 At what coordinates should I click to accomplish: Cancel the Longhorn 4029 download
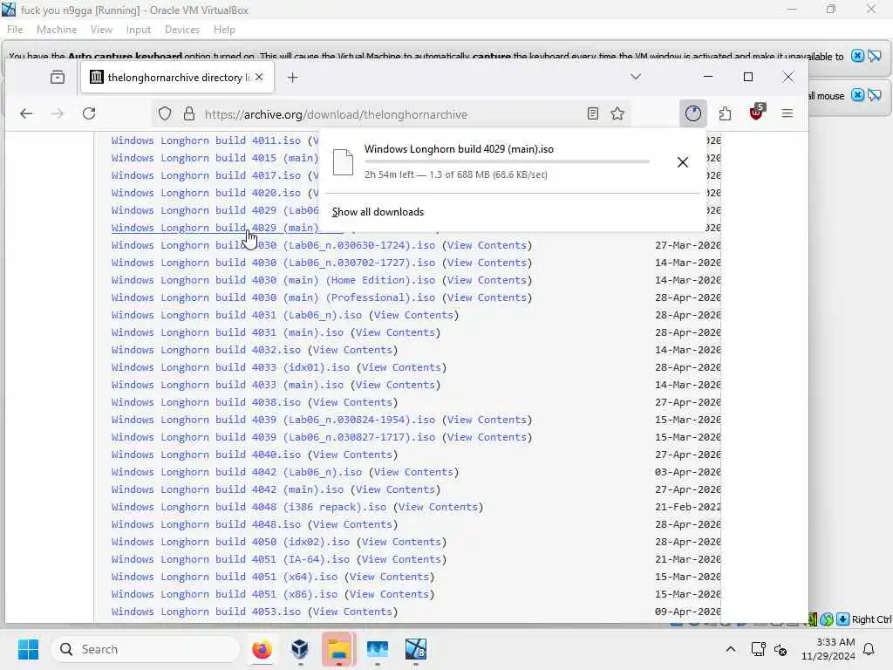pos(682,162)
